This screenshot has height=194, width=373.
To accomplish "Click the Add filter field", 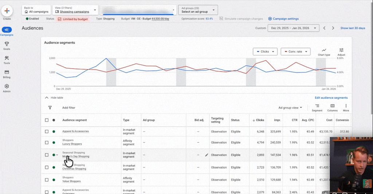I will coord(69,108).
